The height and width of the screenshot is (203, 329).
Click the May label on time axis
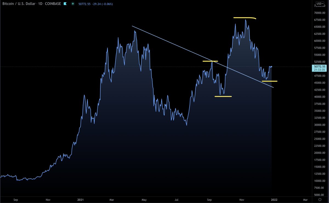pyautogui.click(x=145, y=199)
